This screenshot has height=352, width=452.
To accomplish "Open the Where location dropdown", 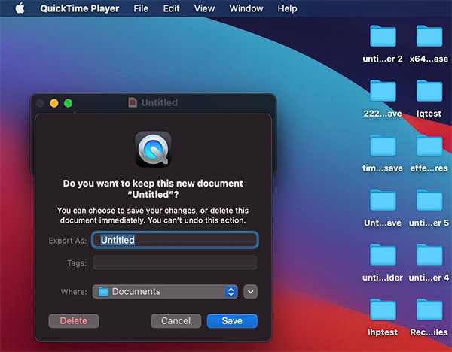I will (x=165, y=292).
